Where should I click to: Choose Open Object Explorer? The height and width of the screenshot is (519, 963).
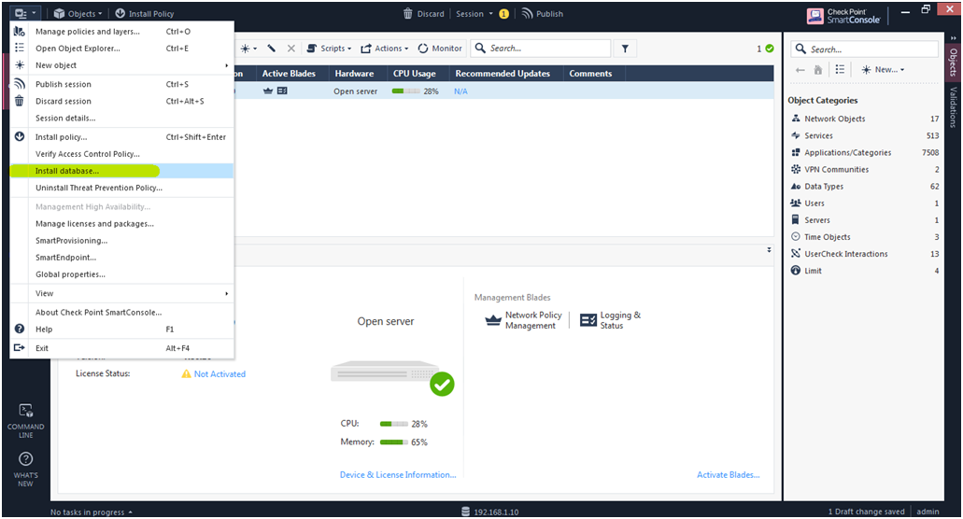coord(121,48)
